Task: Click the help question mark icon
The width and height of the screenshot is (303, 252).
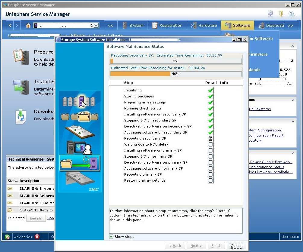Action: coord(291,14)
